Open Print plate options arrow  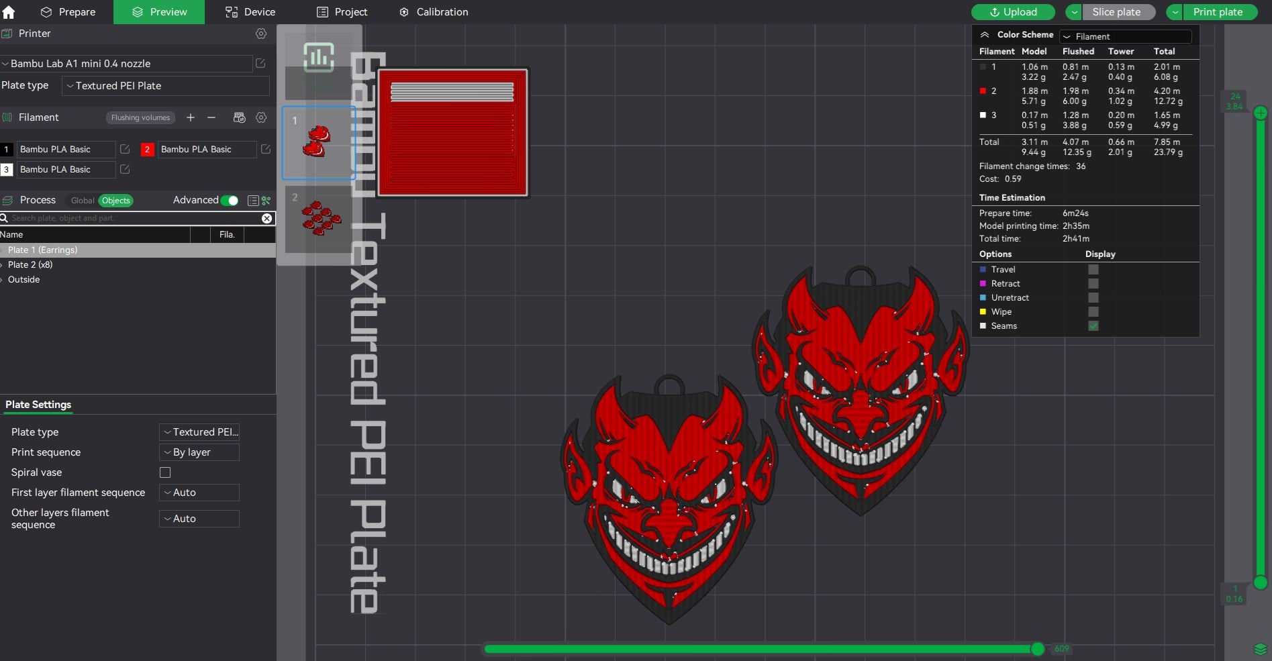(1175, 12)
